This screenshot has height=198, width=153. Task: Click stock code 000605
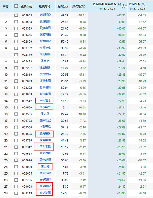27,134
